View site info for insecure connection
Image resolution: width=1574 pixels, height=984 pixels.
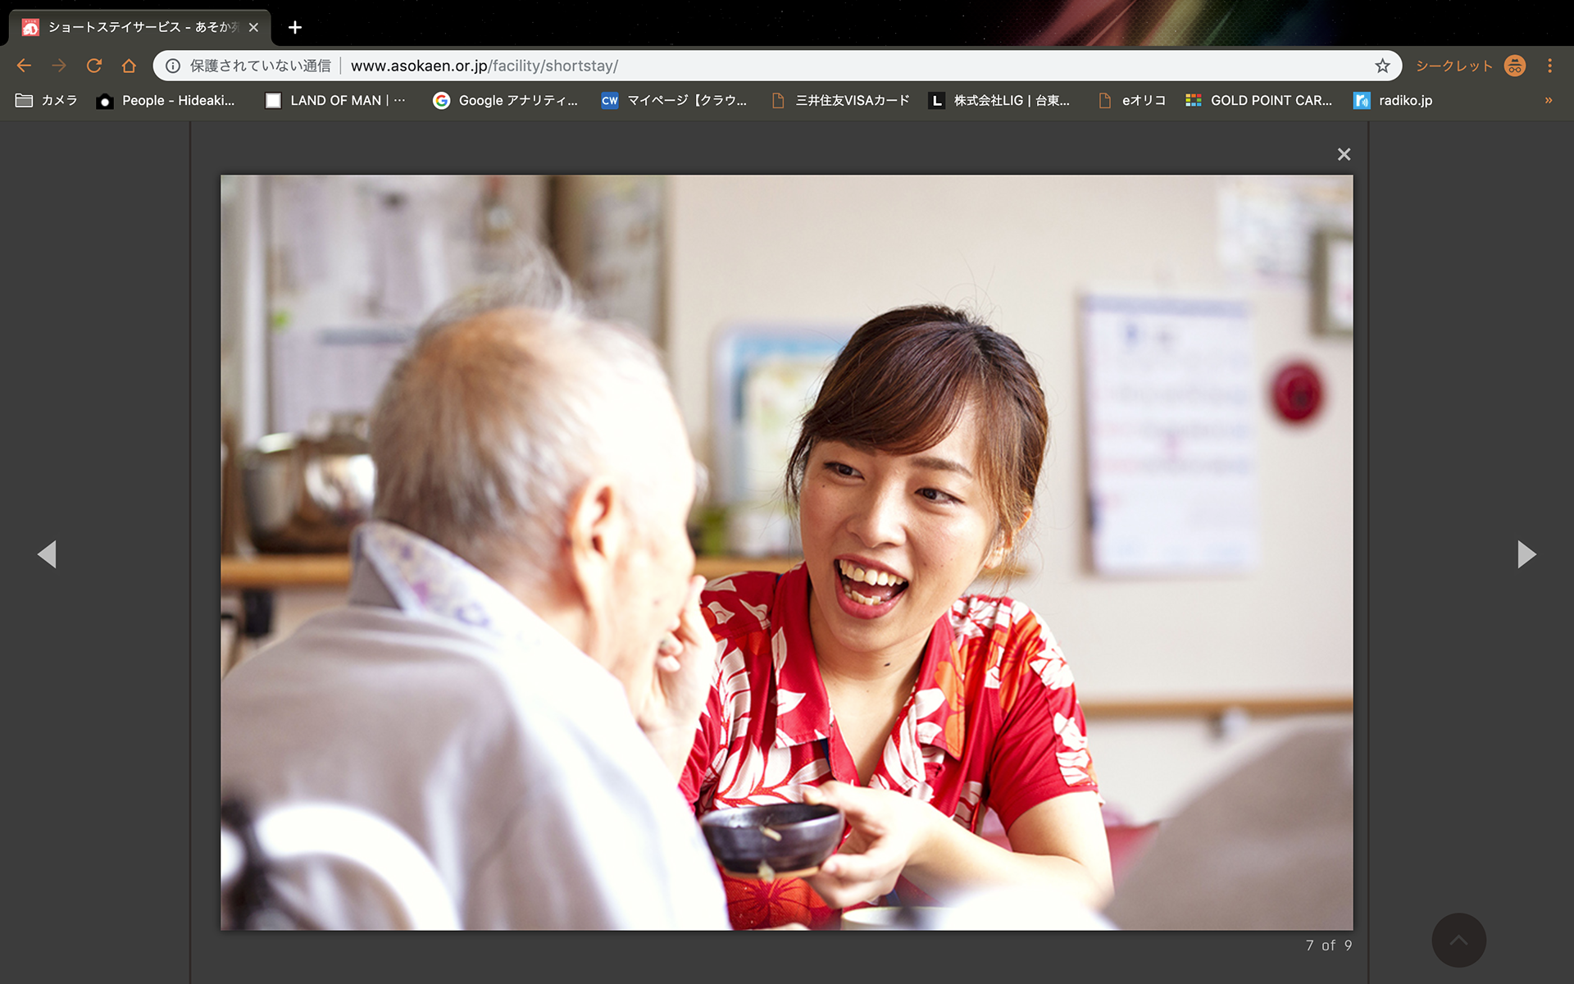tap(173, 66)
